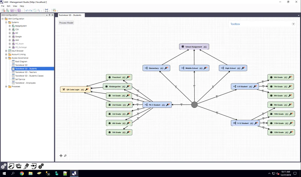Click the key icon on the 6-8 Student node
The height and width of the screenshot is (177, 301).
tap(255, 86)
